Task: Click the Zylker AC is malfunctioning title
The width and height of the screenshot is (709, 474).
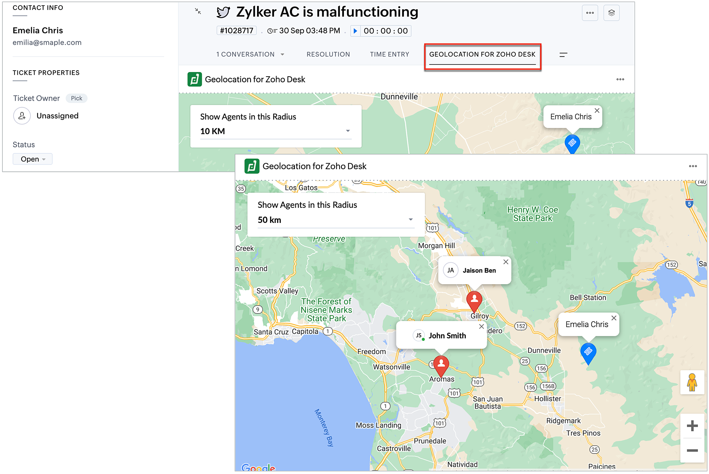Action: click(327, 12)
